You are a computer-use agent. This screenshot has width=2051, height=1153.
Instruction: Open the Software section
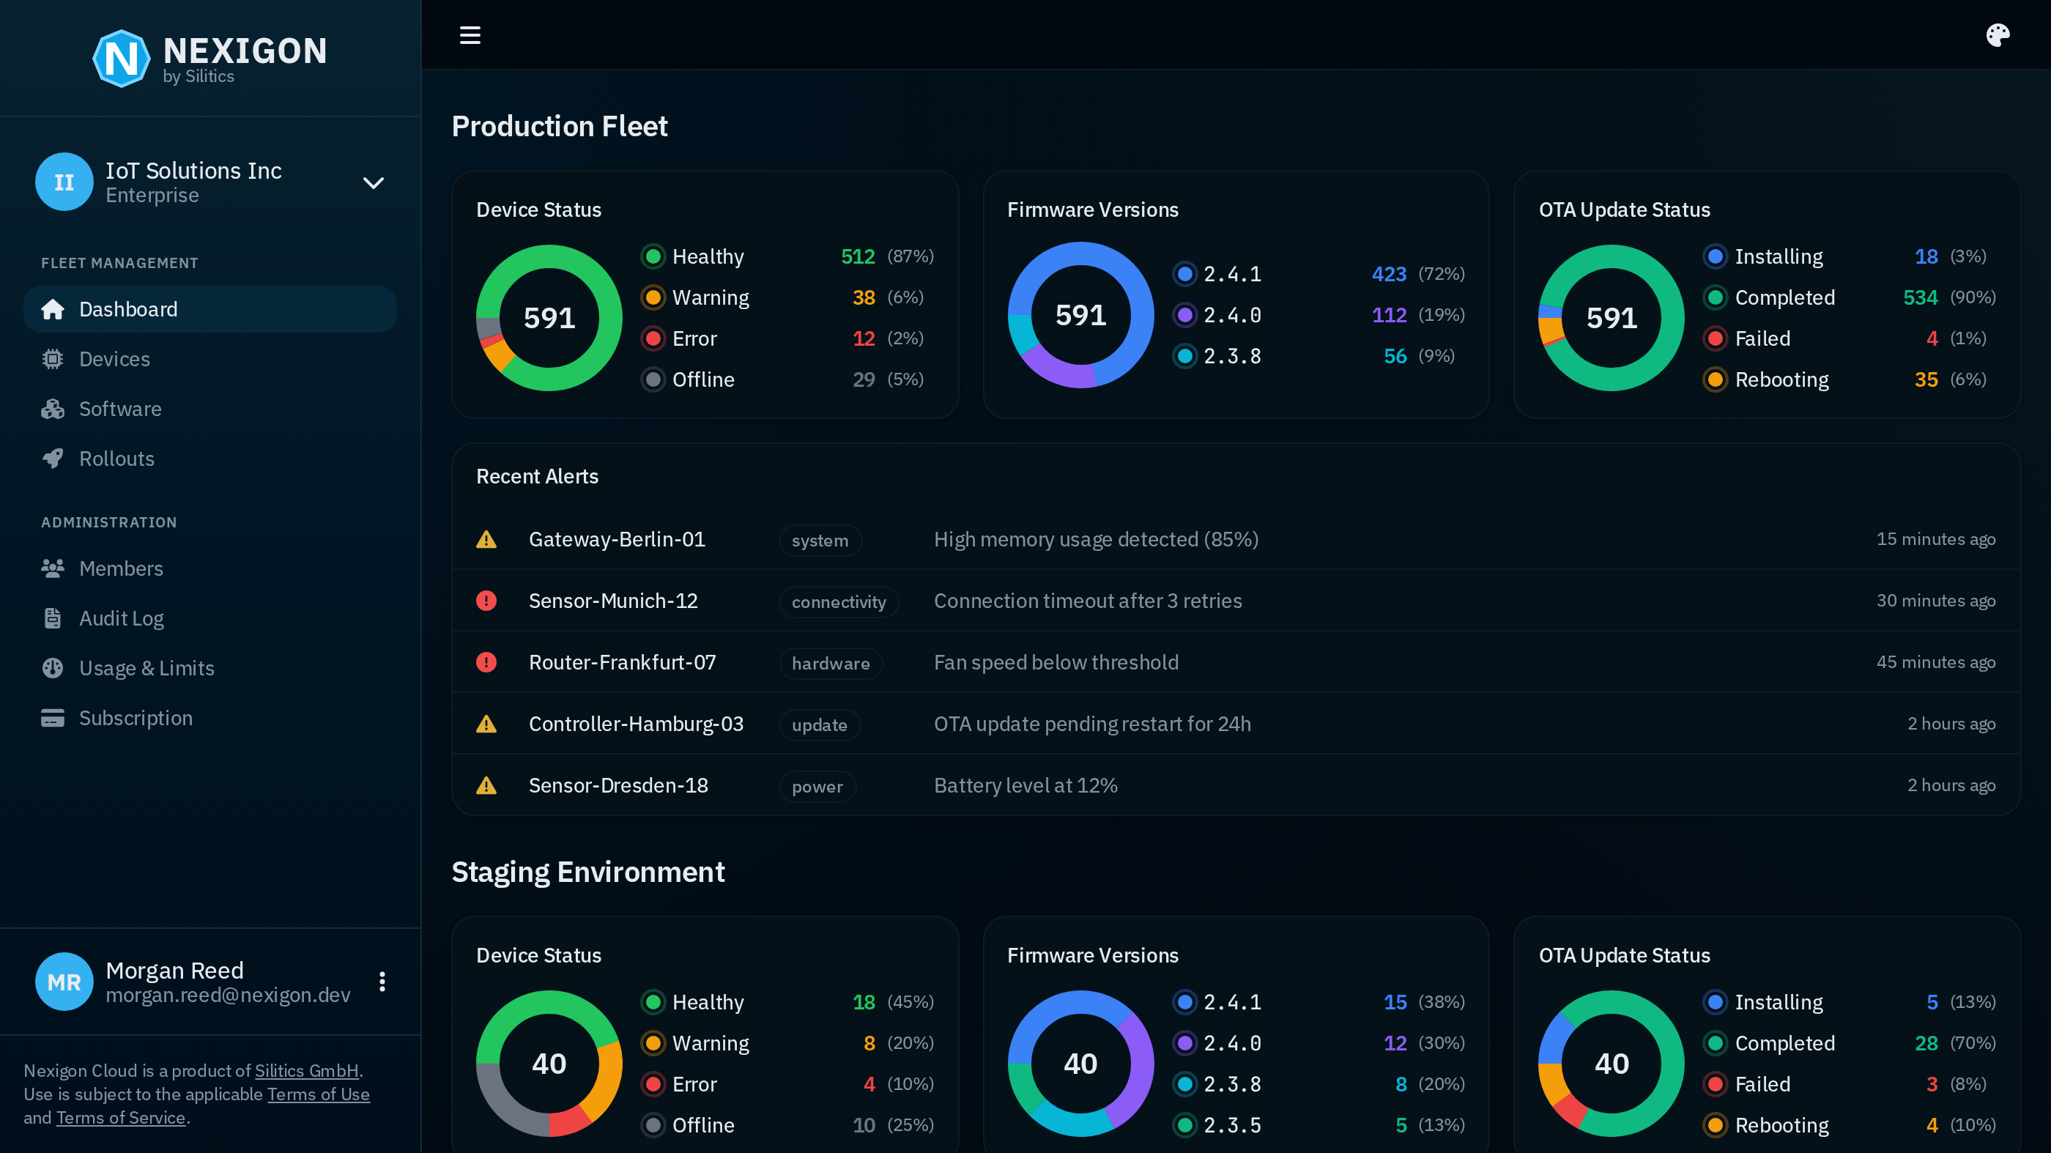(x=119, y=409)
